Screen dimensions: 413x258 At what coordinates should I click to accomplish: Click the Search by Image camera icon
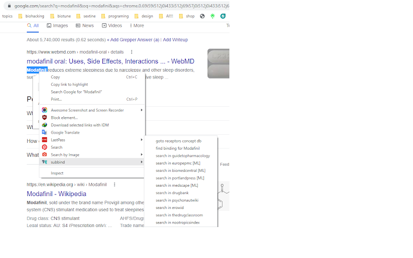[x=44, y=154]
